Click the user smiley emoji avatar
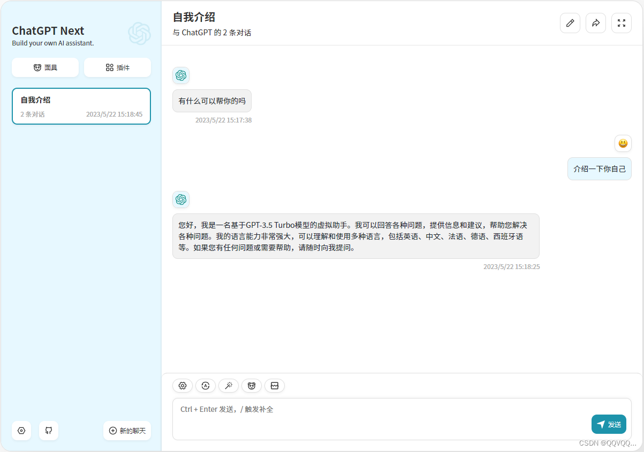The height and width of the screenshot is (452, 644). click(623, 143)
